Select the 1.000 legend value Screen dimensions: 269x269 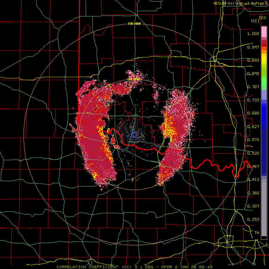click(x=253, y=33)
